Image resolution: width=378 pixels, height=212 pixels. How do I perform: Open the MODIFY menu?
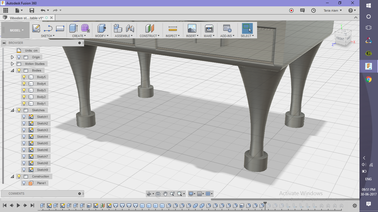point(102,36)
